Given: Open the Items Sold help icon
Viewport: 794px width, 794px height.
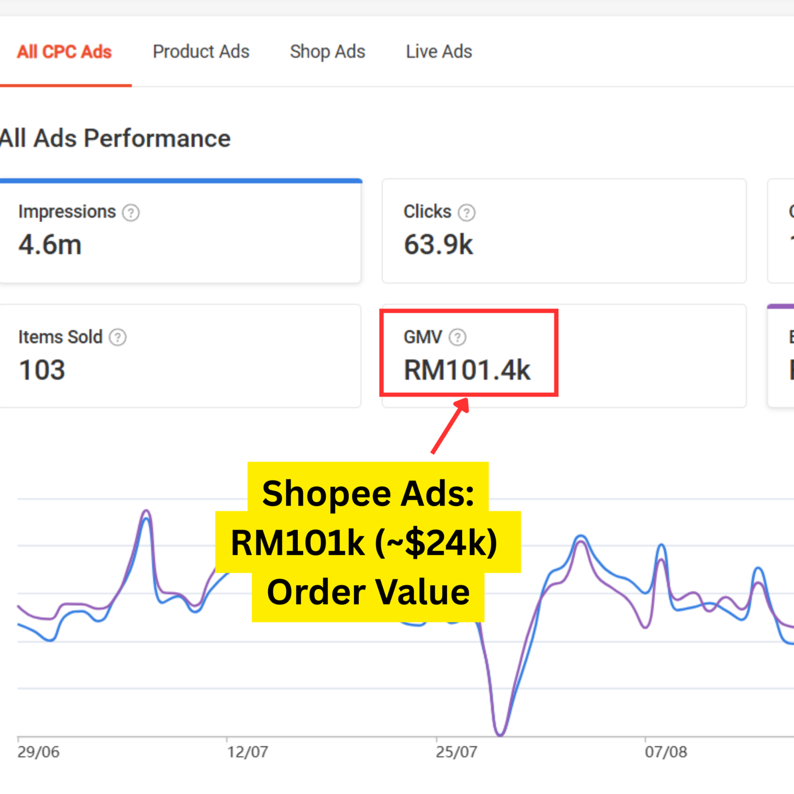Looking at the screenshot, I should (118, 338).
